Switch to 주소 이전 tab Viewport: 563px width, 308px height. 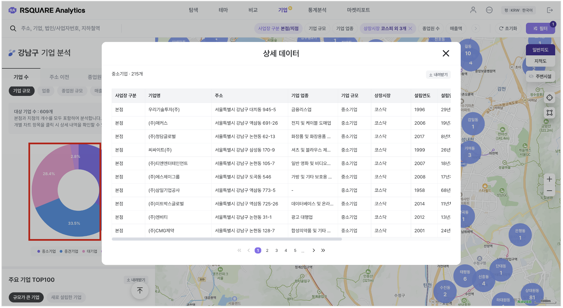click(x=59, y=77)
